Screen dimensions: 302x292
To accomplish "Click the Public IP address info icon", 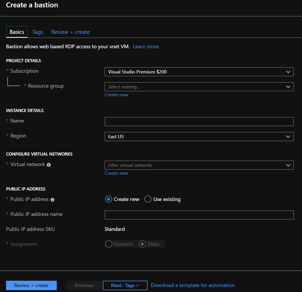I will tap(52, 200).
